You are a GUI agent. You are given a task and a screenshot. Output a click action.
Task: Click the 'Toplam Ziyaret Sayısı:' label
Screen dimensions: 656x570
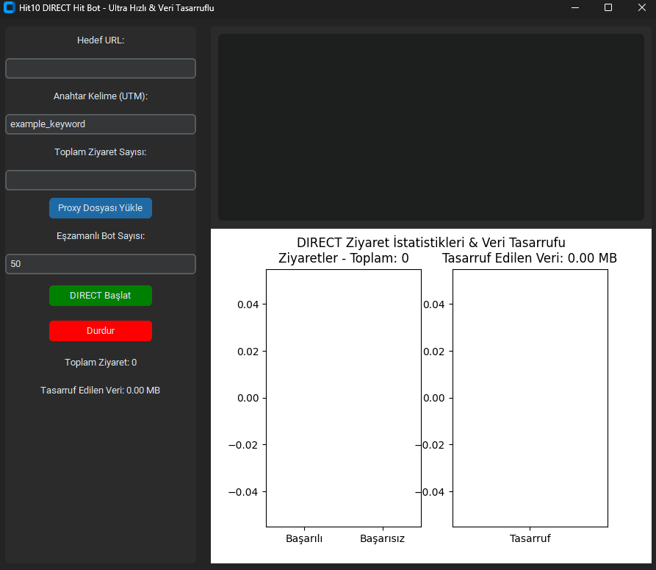point(101,152)
